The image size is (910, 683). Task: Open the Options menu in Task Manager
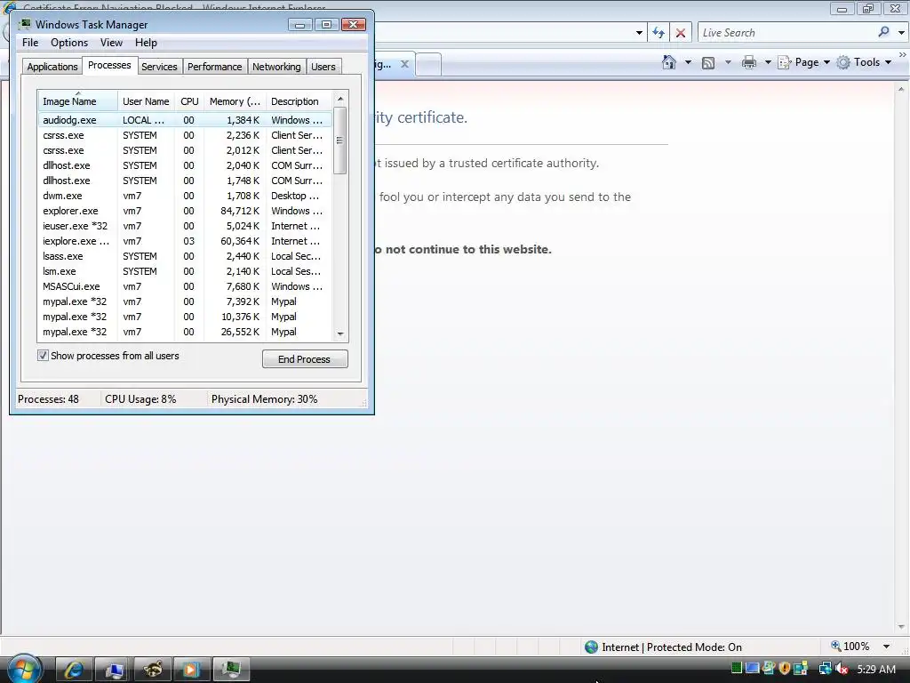point(69,43)
